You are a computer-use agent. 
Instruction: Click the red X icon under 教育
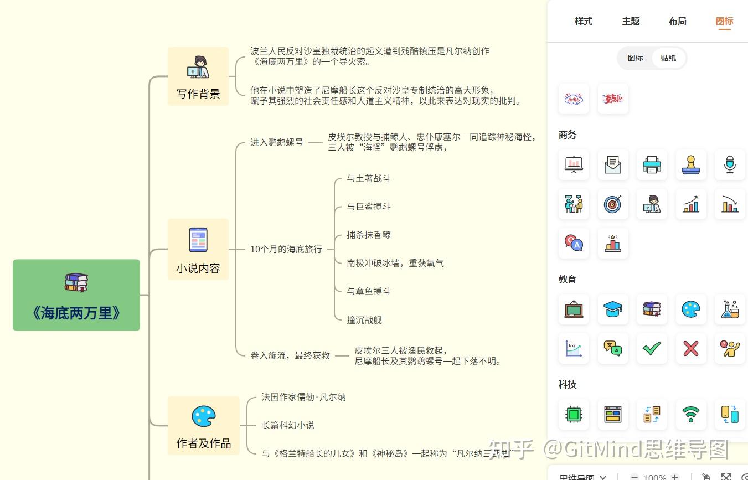pos(691,349)
